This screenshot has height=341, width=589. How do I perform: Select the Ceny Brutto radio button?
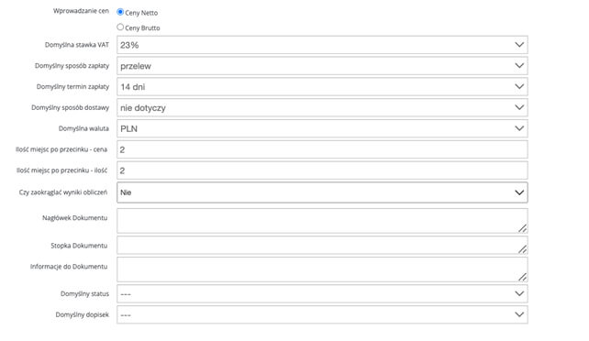120,27
